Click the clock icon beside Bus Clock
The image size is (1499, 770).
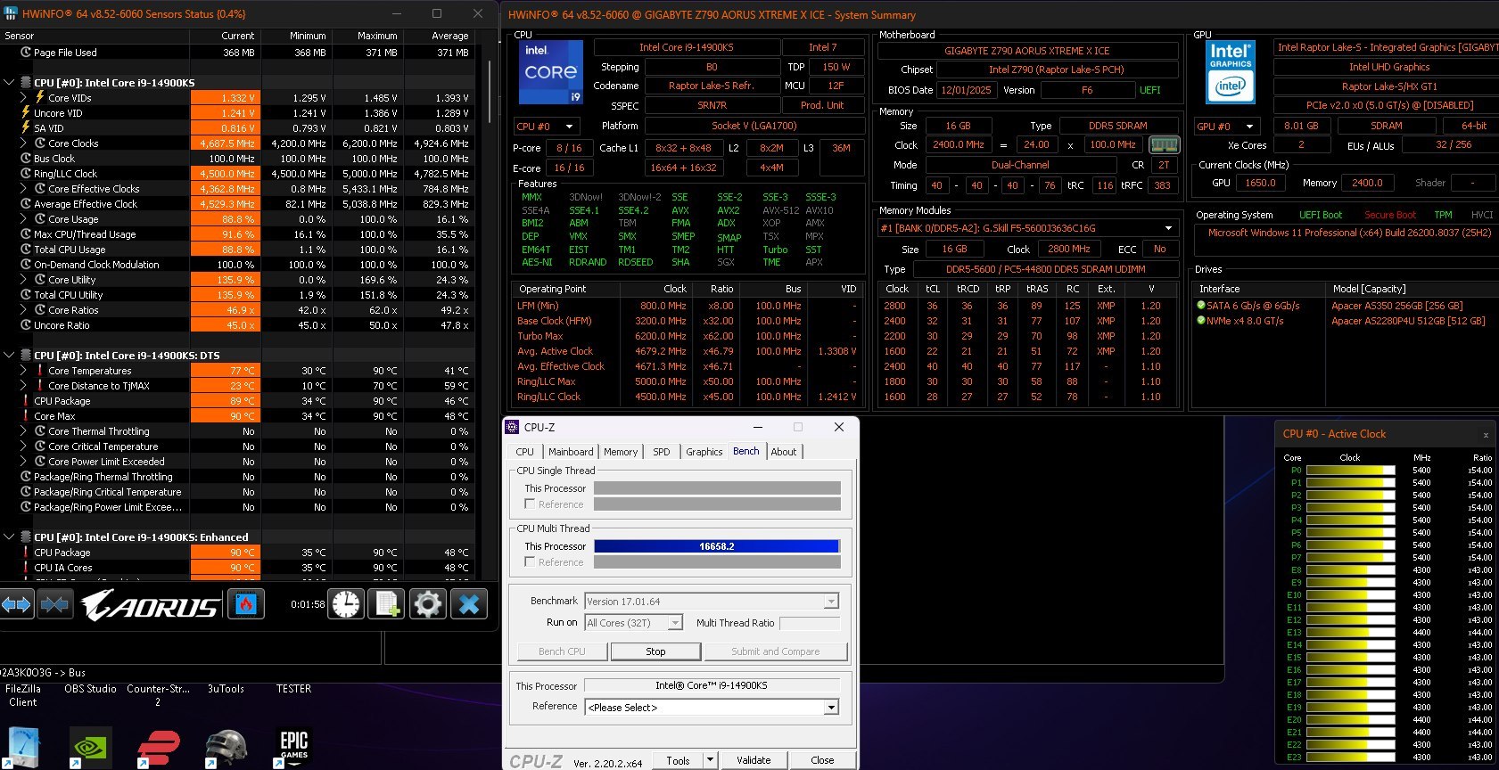(26, 158)
